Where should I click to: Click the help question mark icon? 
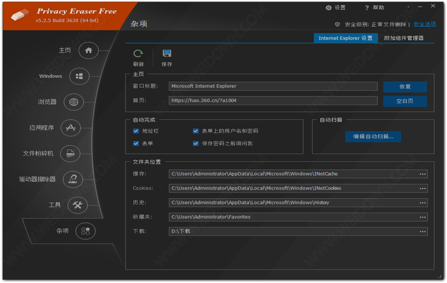[367, 8]
